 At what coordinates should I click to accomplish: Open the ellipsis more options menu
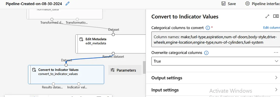tap(276, 53)
